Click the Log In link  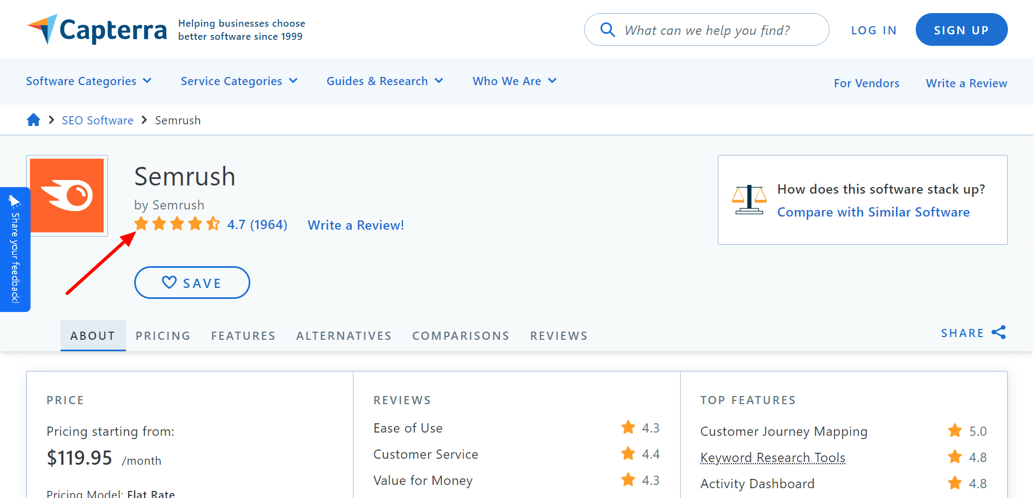pos(874,30)
